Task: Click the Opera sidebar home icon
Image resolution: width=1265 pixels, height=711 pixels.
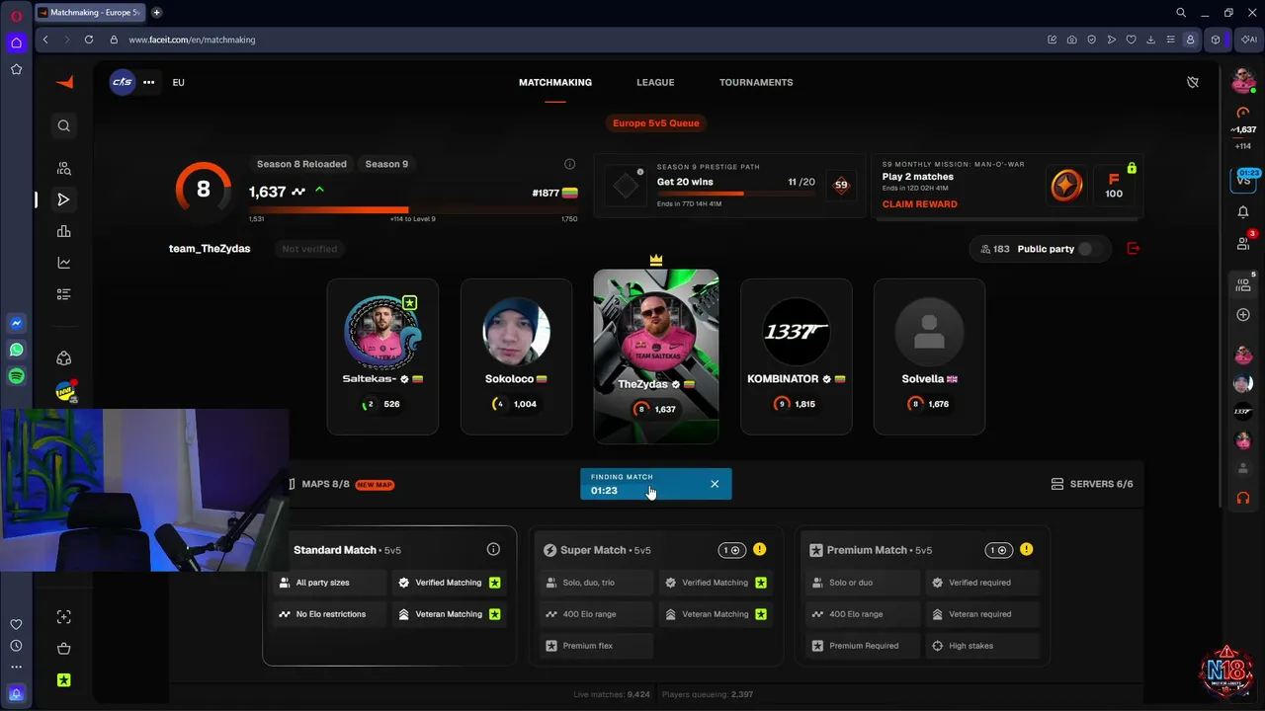Action: click(16, 42)
